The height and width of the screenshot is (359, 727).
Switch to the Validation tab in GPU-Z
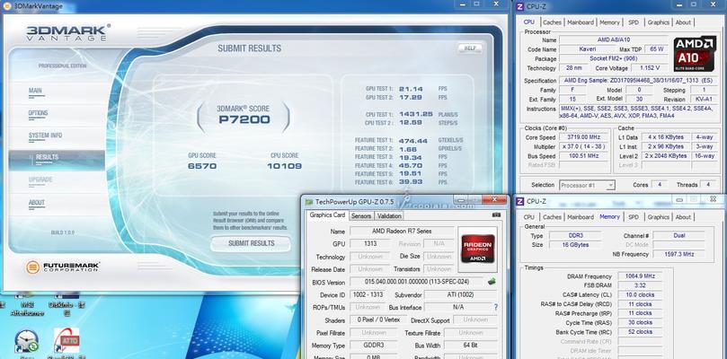coord(389,216)
